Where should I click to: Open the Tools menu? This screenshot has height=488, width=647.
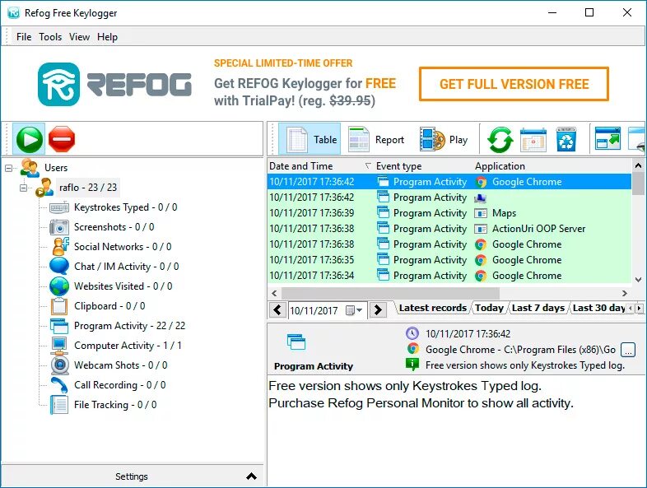click(x=50, y=37)
